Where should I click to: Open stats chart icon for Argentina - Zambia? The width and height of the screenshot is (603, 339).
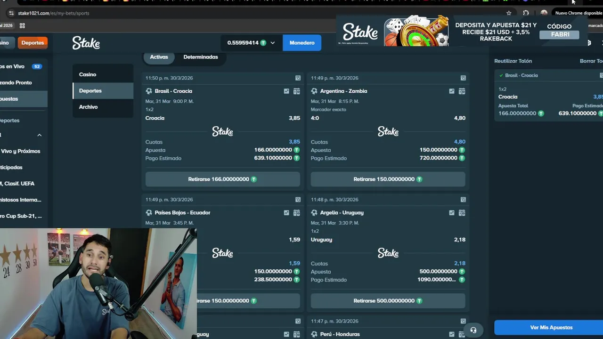point(452,91)
